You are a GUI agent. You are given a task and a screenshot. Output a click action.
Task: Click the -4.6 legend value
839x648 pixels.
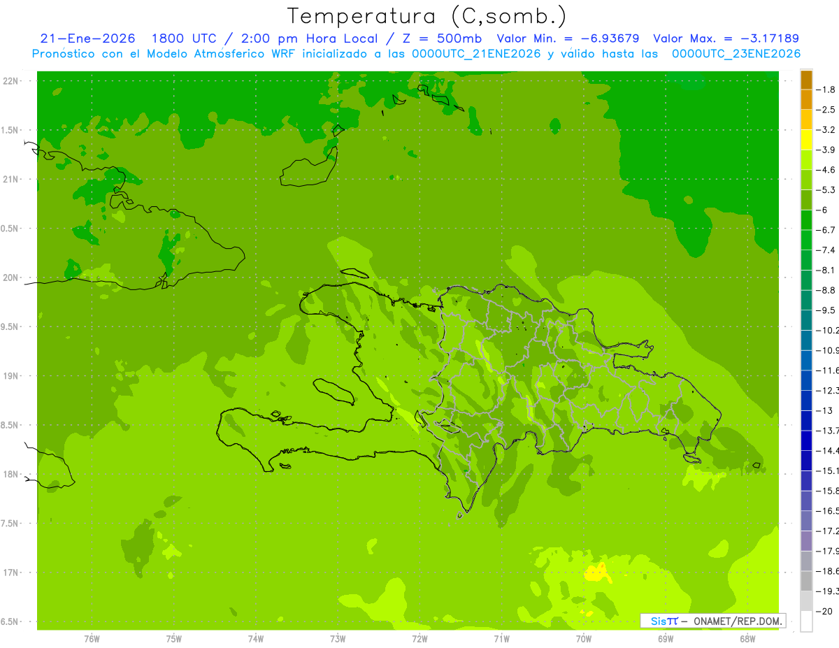click(x=826, y=170)
